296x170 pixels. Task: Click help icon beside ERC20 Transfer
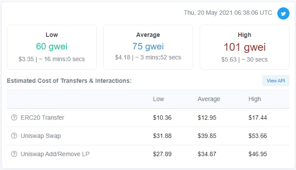tap(14, 118)
